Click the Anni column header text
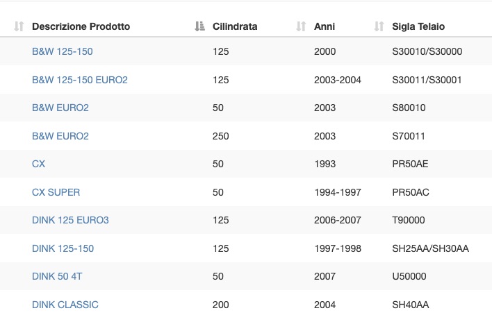Screen dimensions: 492x322 [x=325, y=26]
